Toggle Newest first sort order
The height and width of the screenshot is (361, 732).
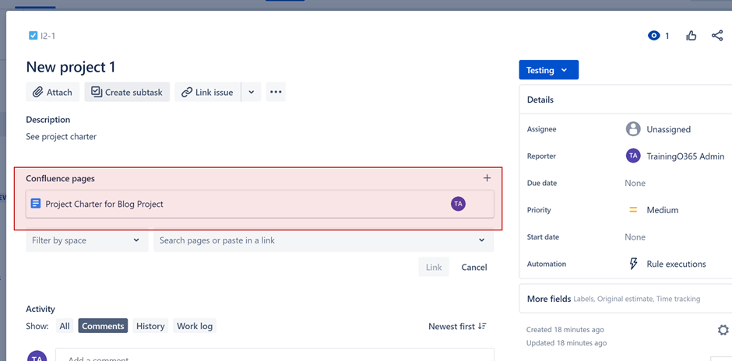tap(457, 326)
